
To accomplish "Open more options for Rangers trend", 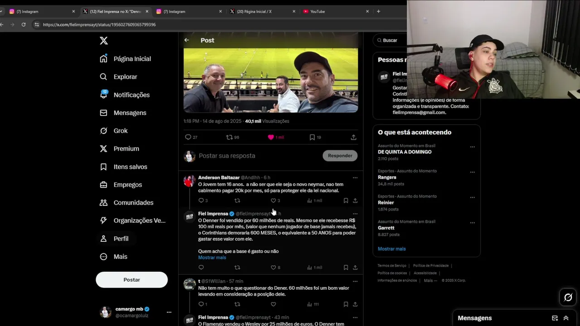I will click(x=472, y=172).
